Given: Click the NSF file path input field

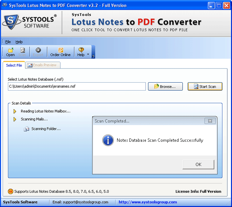Looking at the screenshot, I should pos(77,86).
